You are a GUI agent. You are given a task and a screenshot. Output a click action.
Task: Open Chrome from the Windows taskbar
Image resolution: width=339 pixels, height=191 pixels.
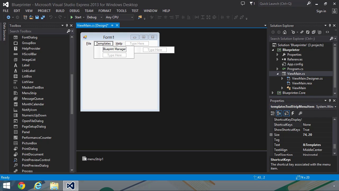click(x=21, y=186)
